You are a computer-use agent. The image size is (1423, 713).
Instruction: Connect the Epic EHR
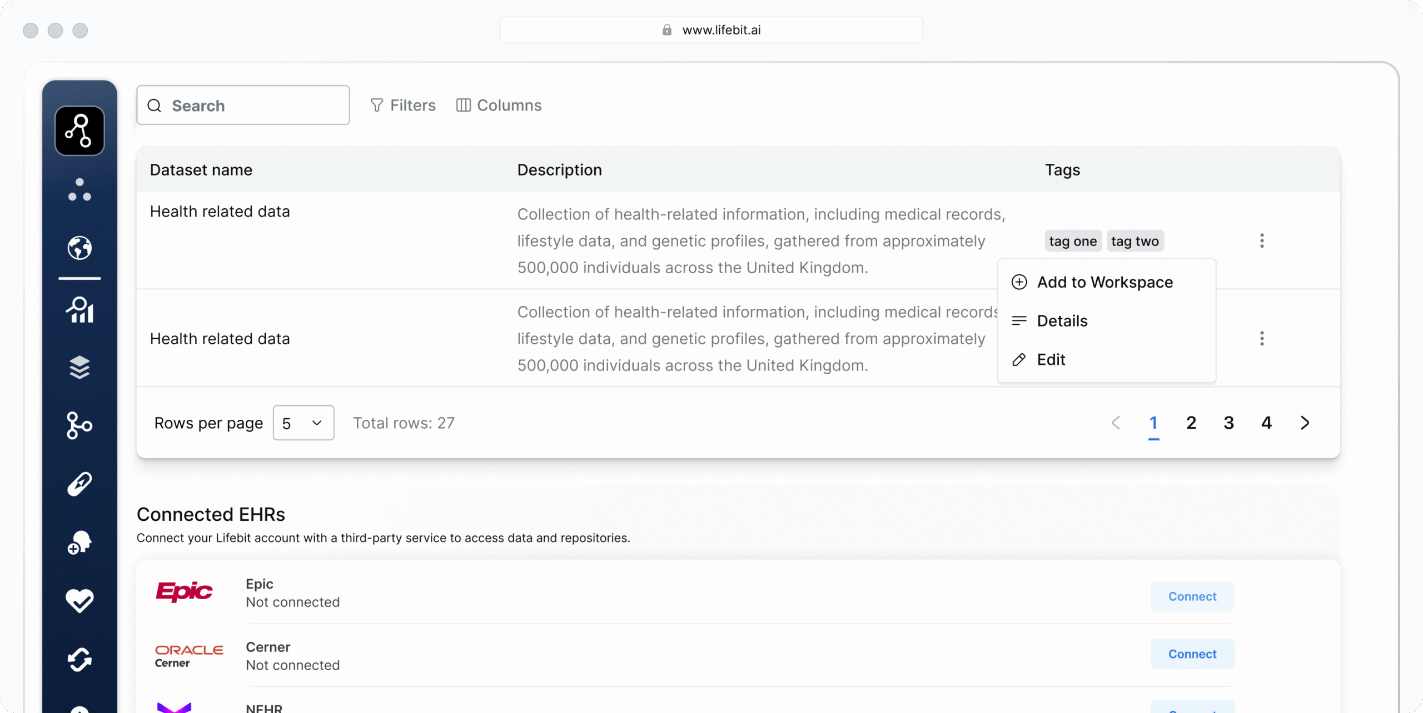(1192, 596)
